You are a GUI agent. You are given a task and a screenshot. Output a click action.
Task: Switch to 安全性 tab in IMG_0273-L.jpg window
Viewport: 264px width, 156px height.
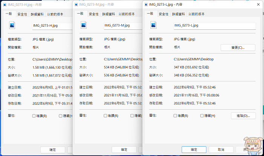(163, 14)
